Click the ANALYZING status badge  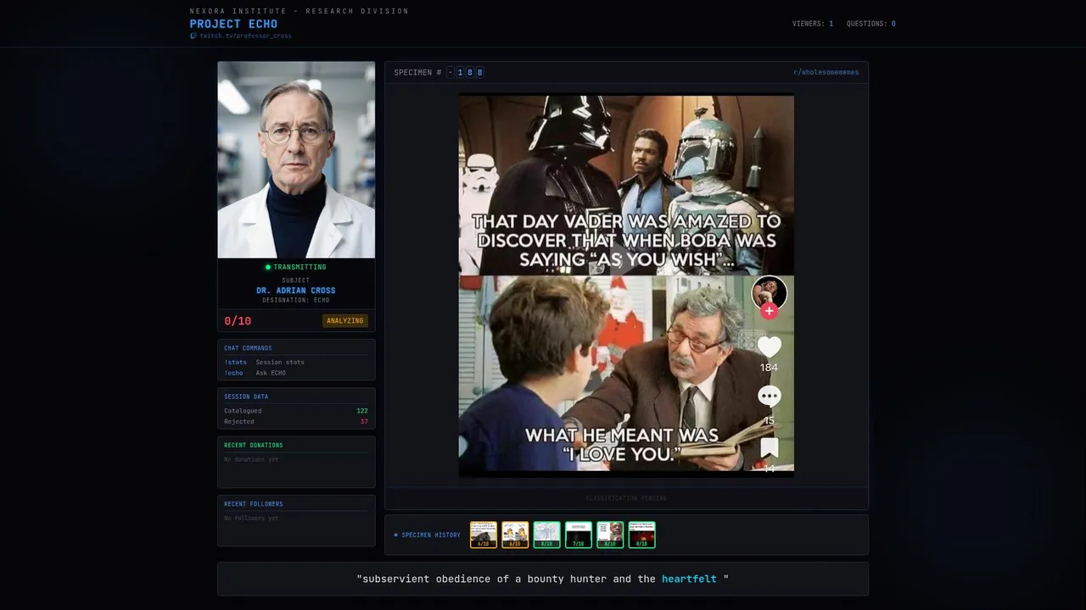(x=345, y=321)
